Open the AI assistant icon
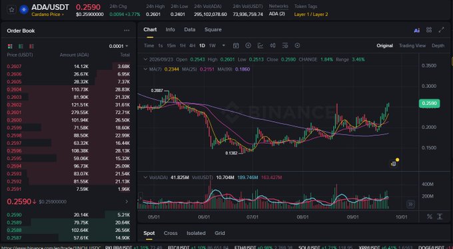 pos(416,31)
